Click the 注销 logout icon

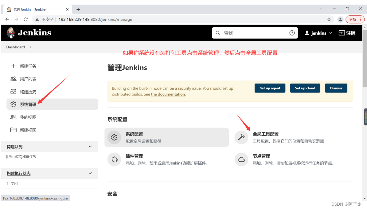tap(342, 33)
